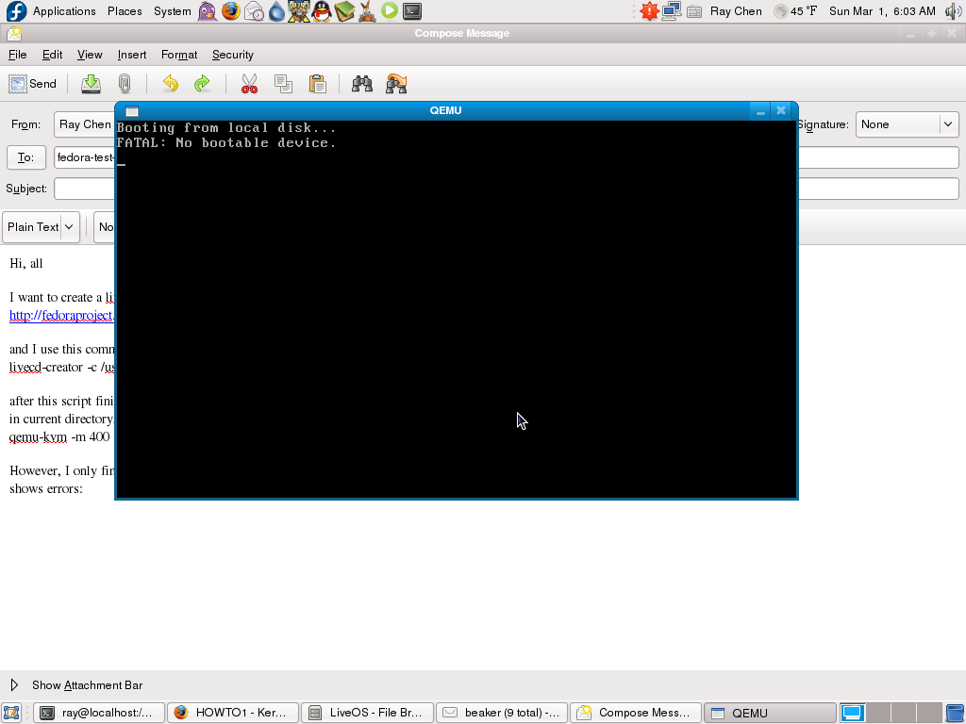966x724 pixels.
Task: Open the From account dropdown Ray Chen
Action: pyautogui.click(x=84, y=124)
